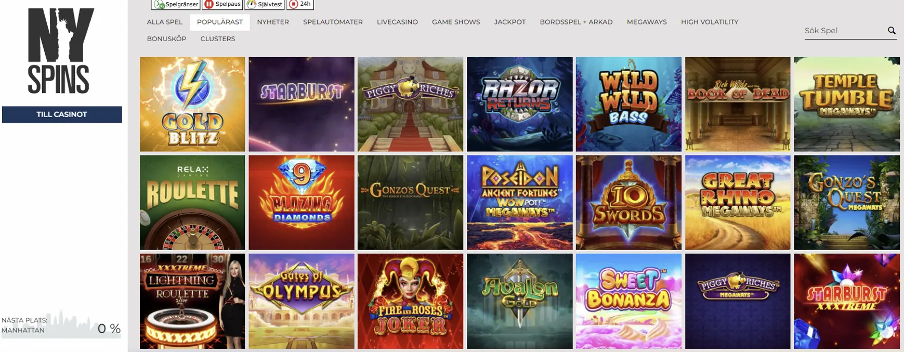Launch 10 Swords game

click(x=628, y=203)
